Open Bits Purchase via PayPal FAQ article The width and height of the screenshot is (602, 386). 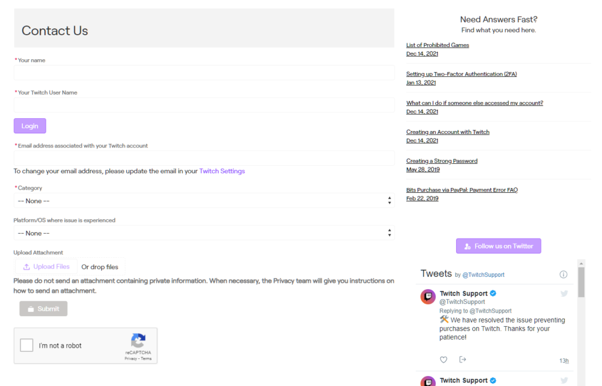point(462,190)
